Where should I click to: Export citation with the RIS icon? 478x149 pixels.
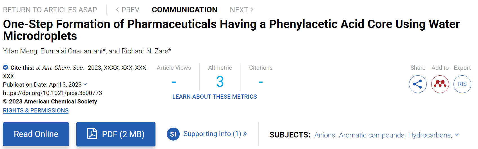[462, 84]
